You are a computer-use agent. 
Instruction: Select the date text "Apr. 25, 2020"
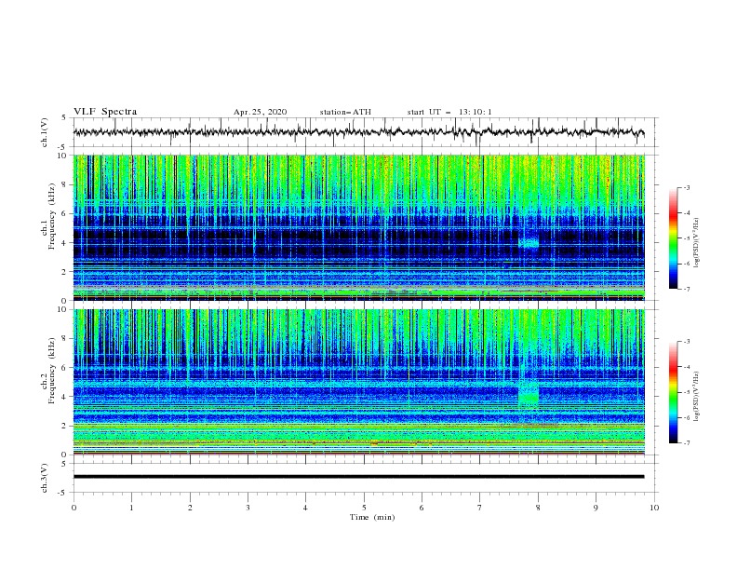[260, 112]
